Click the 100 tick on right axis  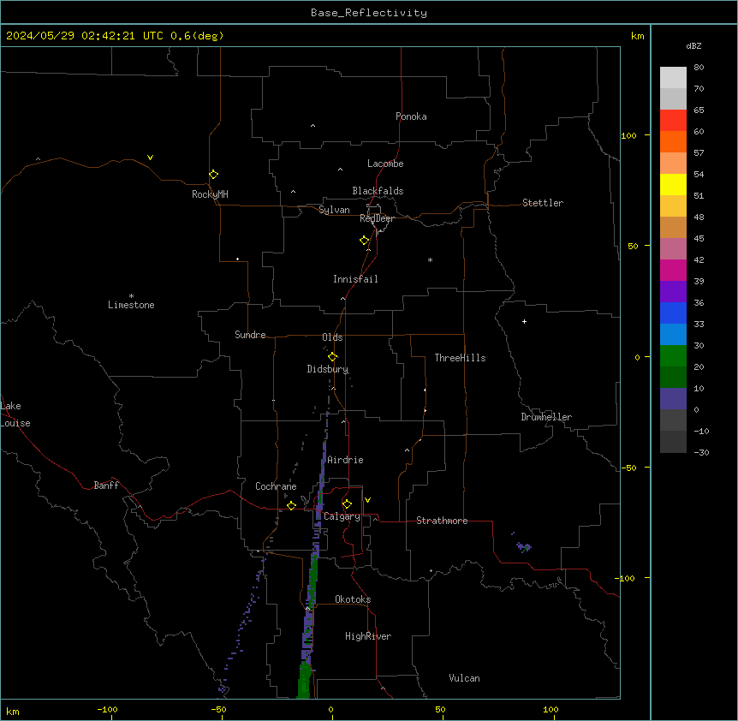pyautogui.click(x=628, y=135)
